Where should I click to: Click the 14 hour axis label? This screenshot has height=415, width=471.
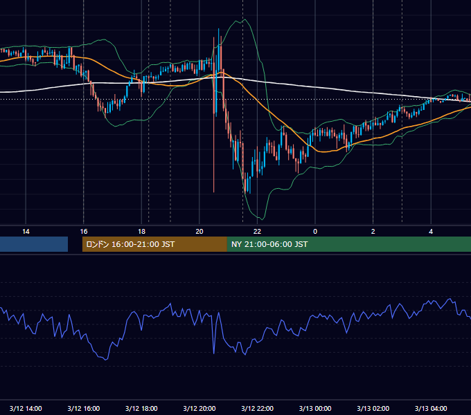click(26, 232)
